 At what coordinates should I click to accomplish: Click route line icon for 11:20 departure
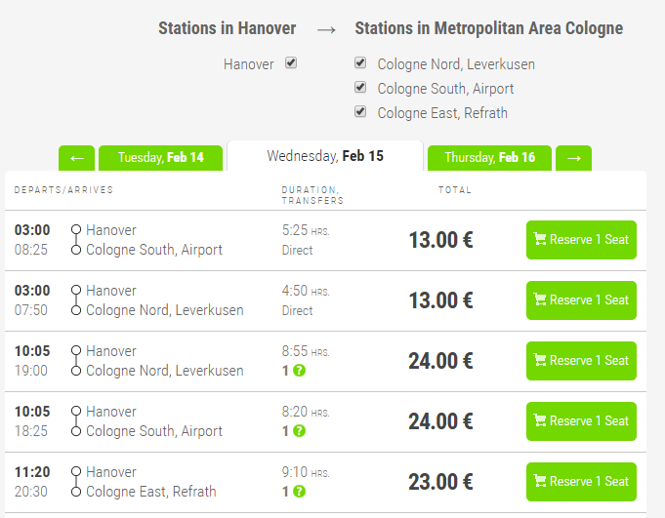(76, 482)
